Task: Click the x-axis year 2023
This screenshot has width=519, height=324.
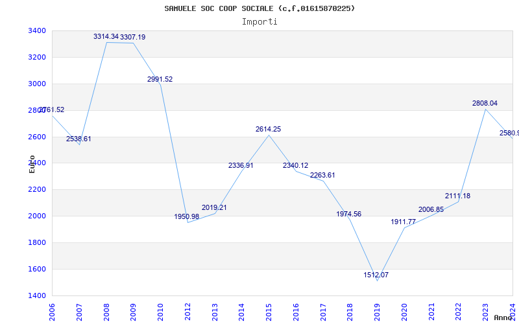Action: pyautogui.click(x=485, y=312)
